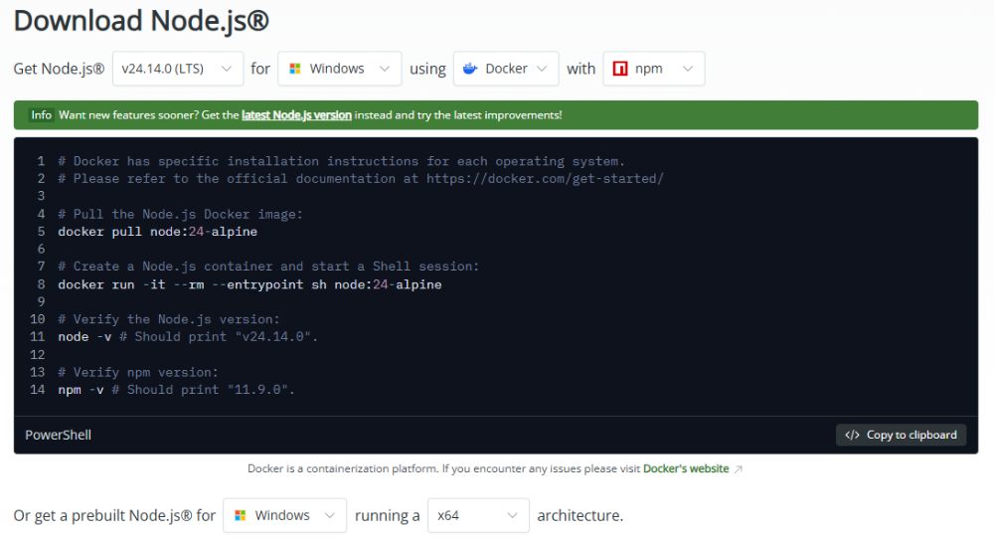
Task: Click the '# Verify npm version:' comment
Action: pos(138,372)
